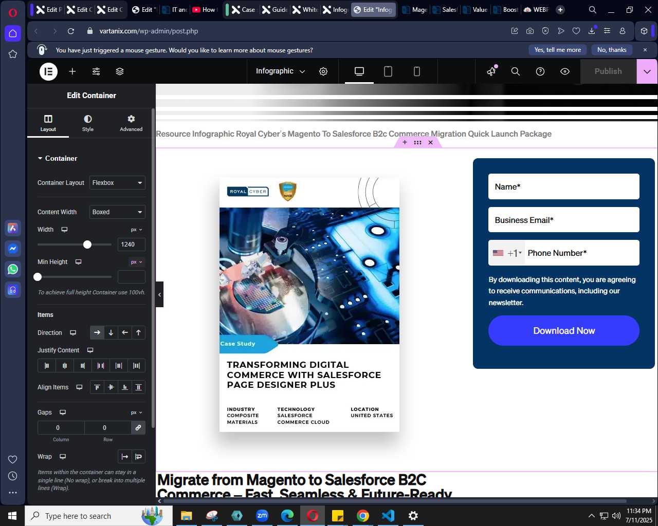Open the Elementor main menu logo

(49, 71)
